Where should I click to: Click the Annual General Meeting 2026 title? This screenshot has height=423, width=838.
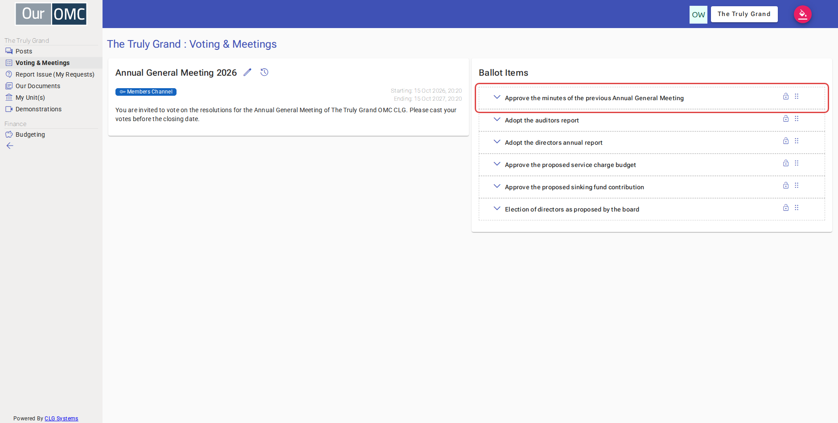pos(176,73)
